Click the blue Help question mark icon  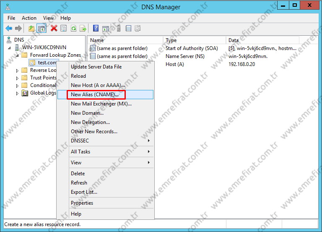pyautogui.click(x=96, y=29)
